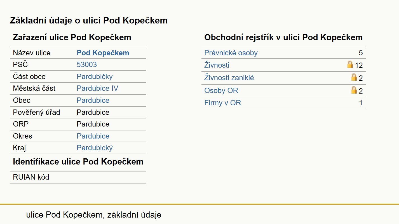The height and width of the screenshot is (224, 399).
Task: Select the Pardubice link in Obec row
Action: tap(93, 100)
